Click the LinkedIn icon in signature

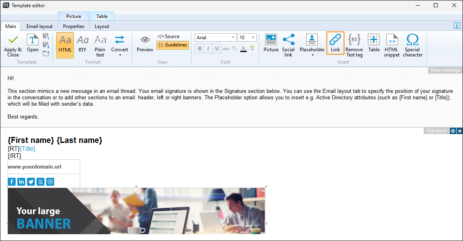21,182
